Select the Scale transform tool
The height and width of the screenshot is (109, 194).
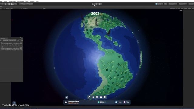click(9, 4)
